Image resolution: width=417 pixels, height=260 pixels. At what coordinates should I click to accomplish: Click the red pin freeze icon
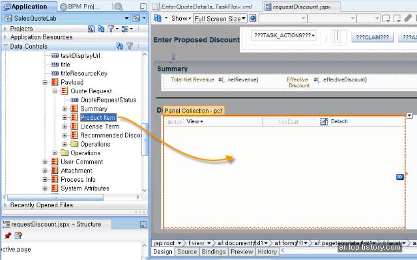coord(8,235)
